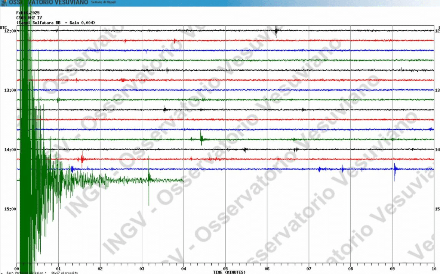Screen dimensions: 440x274
Task: Select the 13:00 hour label on left axis
Action: (x=10, y=90)
